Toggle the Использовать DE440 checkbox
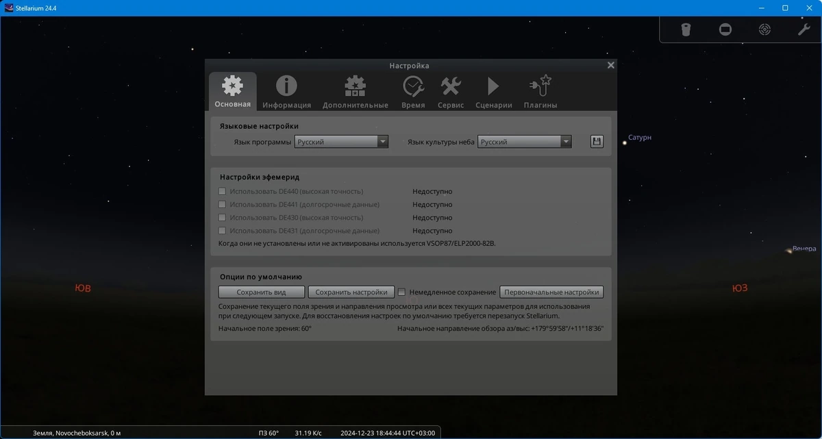The image size is (822, 439). point(222,191)
